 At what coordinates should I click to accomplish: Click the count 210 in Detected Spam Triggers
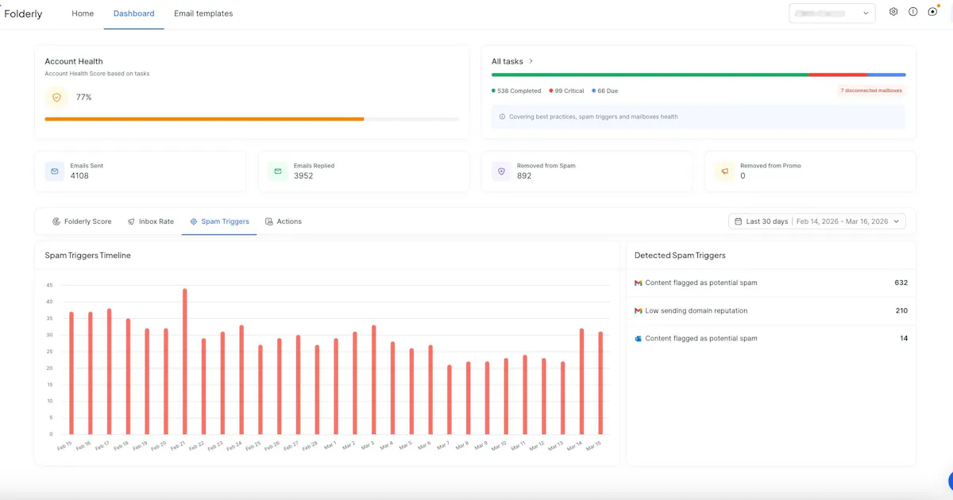click(901, 310)
